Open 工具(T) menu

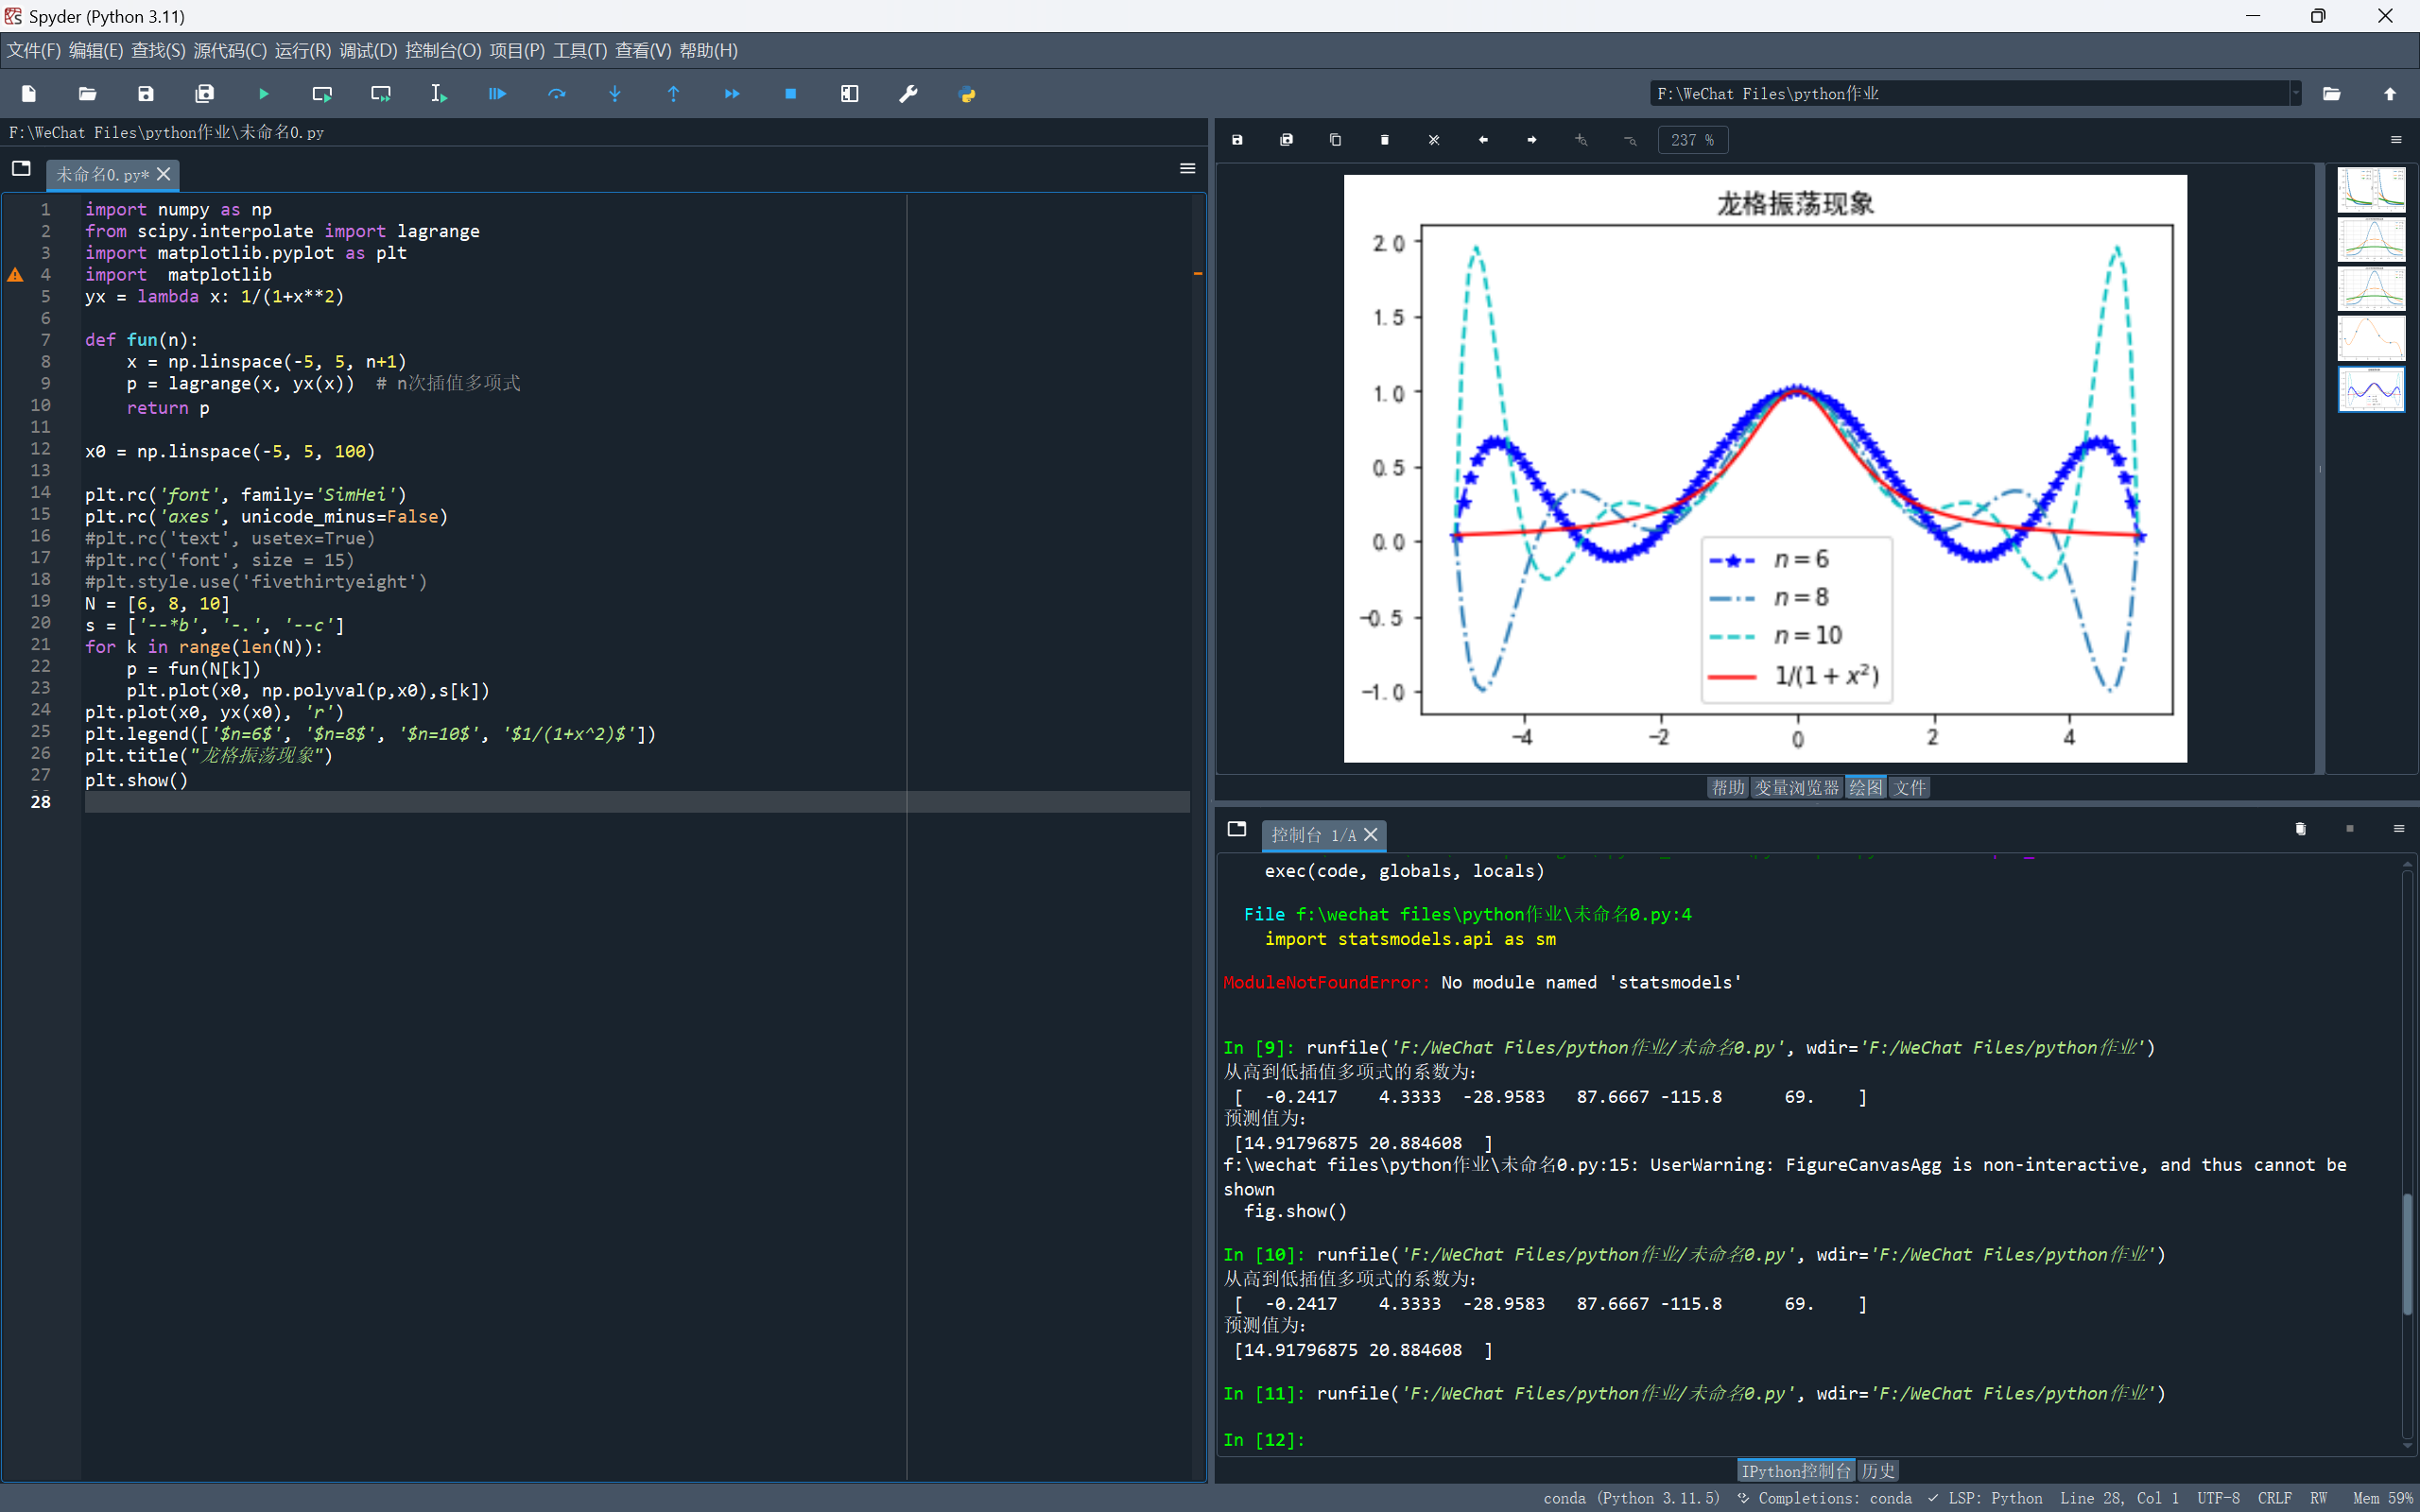tap(580, 50)
